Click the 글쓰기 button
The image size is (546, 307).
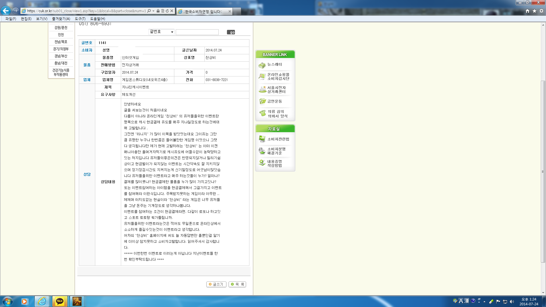pos(216,284)
